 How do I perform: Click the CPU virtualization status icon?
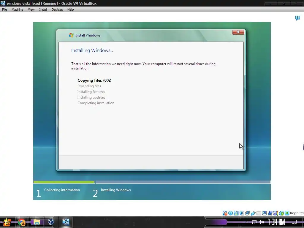(x=276, y=213)
